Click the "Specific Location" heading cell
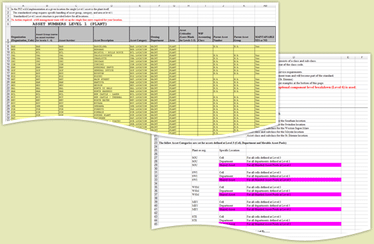Viewport: 374px width, 244px height. (229, 151)
